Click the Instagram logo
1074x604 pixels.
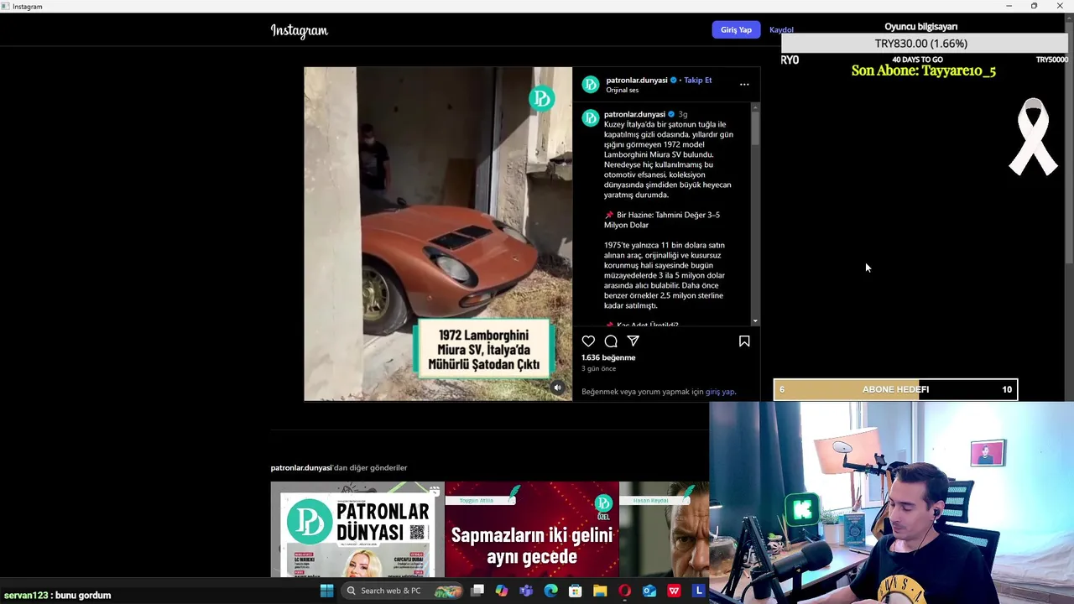(300, 31)
